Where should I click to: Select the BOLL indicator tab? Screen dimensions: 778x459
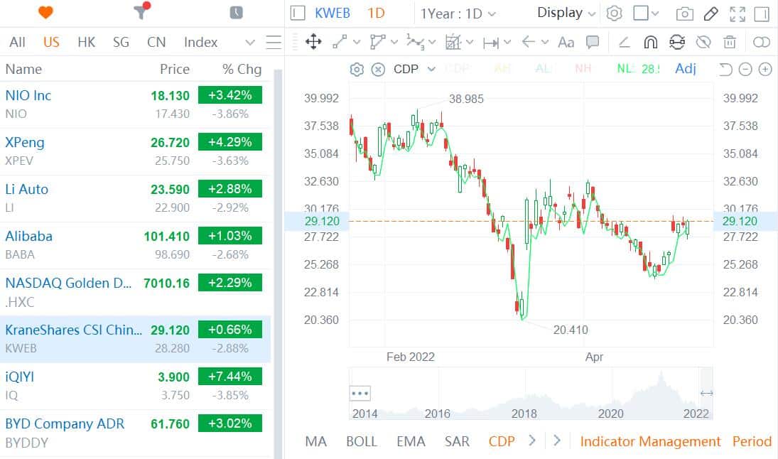coord(362,441)
